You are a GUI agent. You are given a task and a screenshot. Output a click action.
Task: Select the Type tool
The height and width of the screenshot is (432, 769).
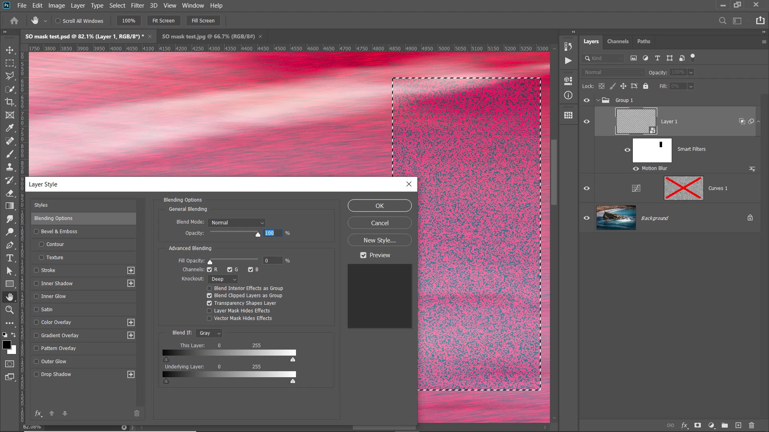pyautogui.click(x=10, y=258)
